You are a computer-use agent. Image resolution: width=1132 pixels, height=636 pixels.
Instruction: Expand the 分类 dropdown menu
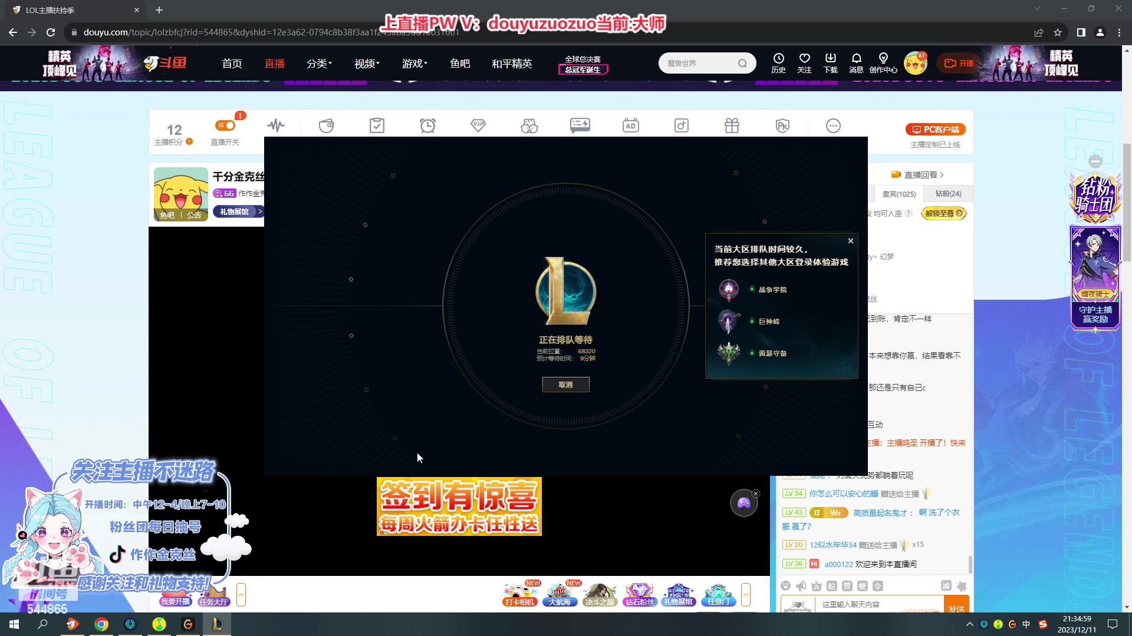(319, 64)
